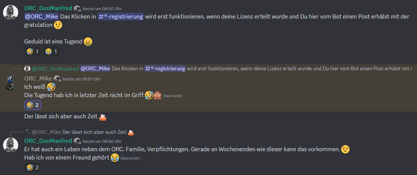
Task: Toggle the tears-of-joy reaction with count 1
Action: [51, 51]
